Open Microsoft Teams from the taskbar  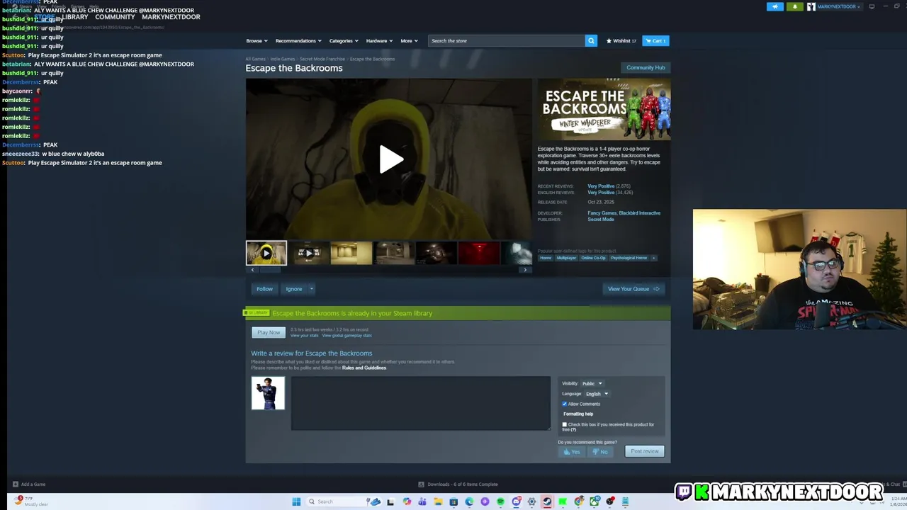[422, 501]
